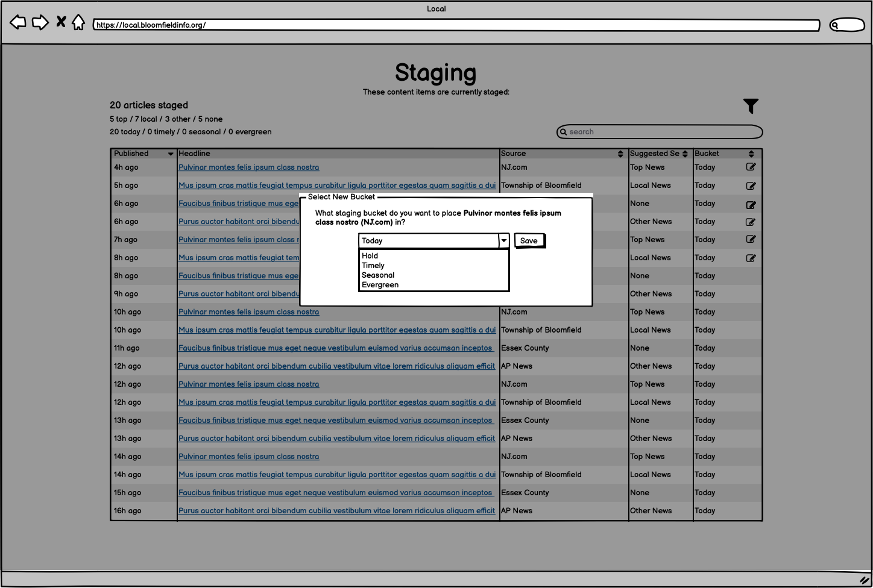
Task: Click edit bucket icon in first row
Action: tap(751, 167)
